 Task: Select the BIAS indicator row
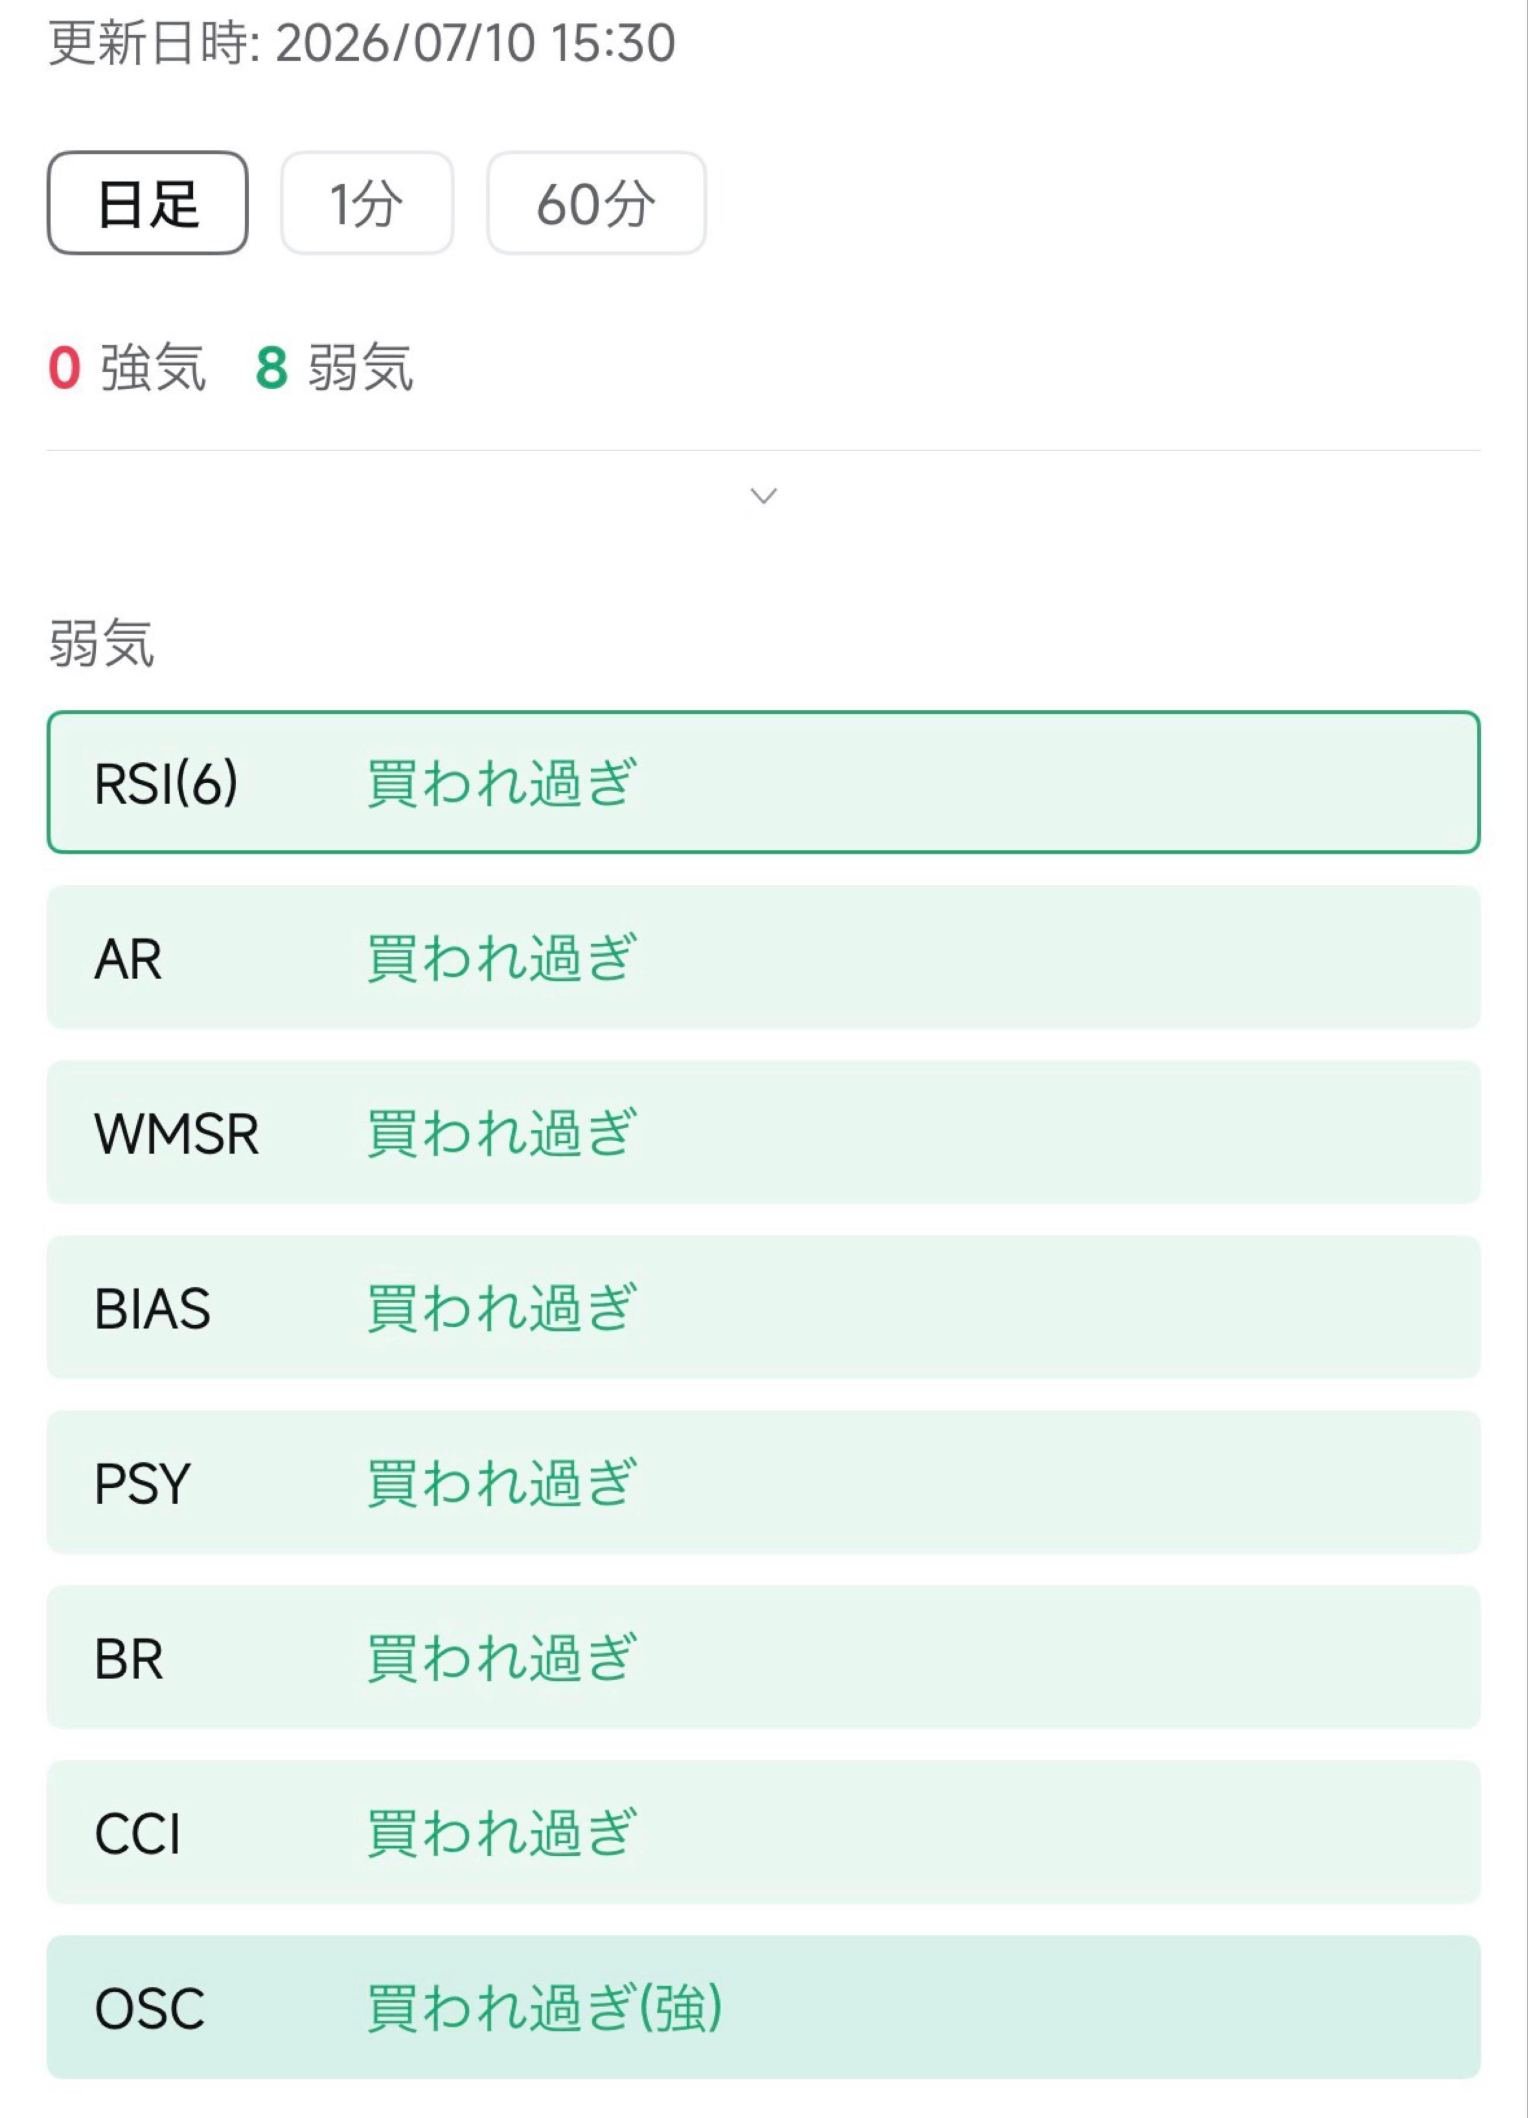763,1307
